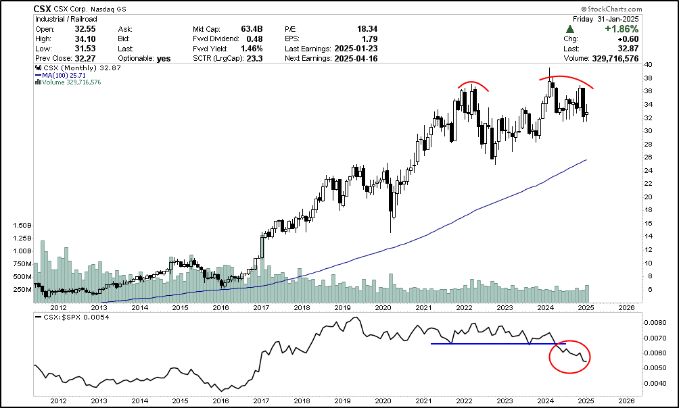Select the Last price 32.87 in the header
Viewport: 679px width, 408px height.
[x=628, y=49]
